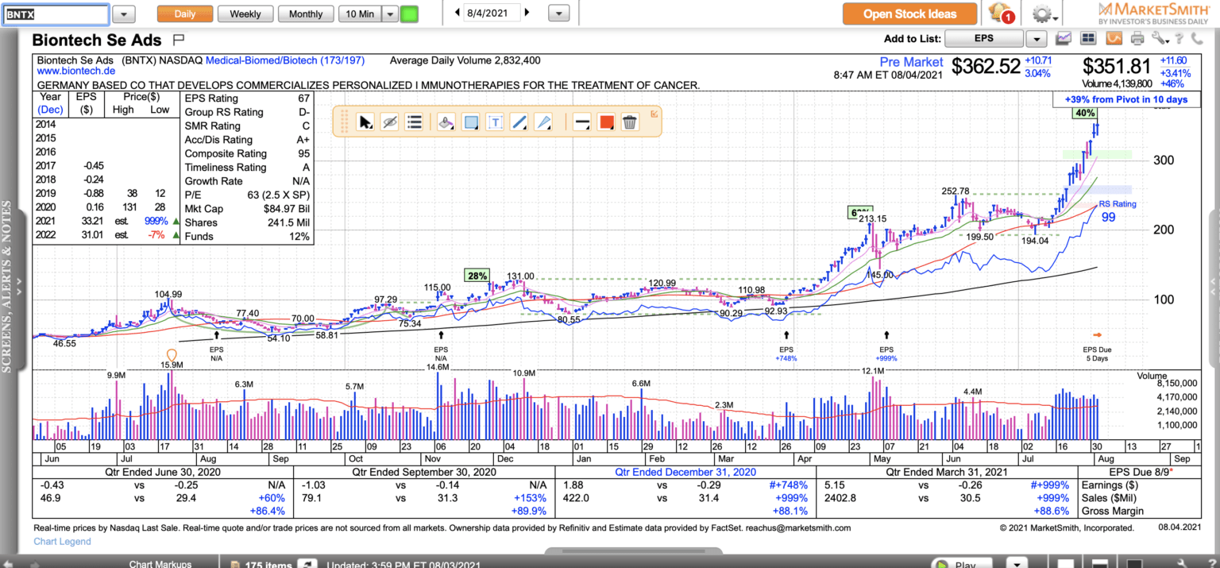Image resolution: width=1220 pixels, height=568 pixels.
Task: Expand the Add to List dropdown arrow
Action: coord(1036,39)
